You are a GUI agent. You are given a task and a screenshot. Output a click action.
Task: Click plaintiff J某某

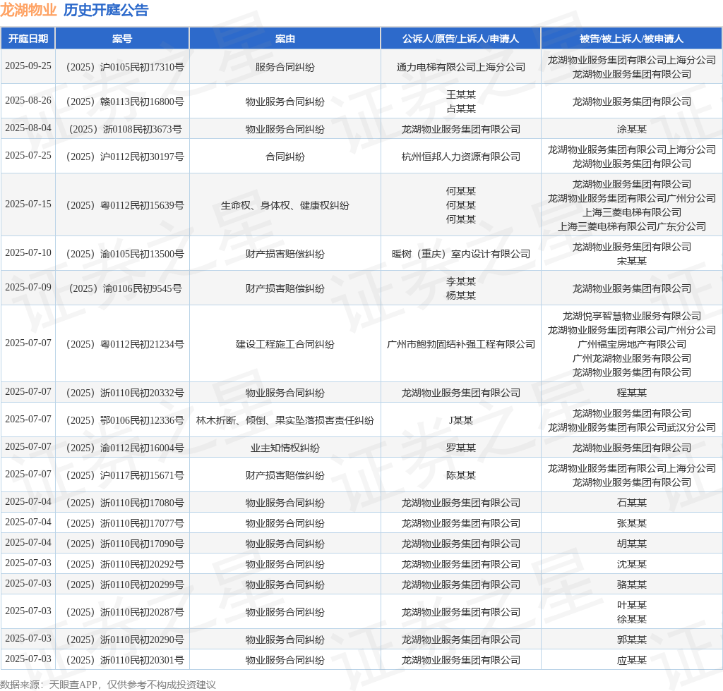point(460,420)
